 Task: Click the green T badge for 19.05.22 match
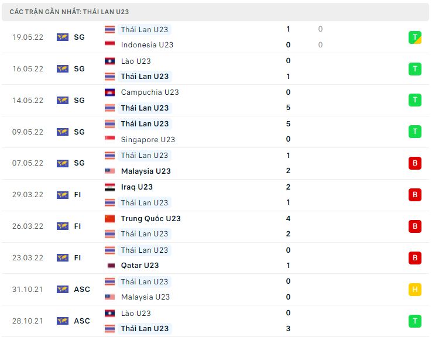pos(415,37)
